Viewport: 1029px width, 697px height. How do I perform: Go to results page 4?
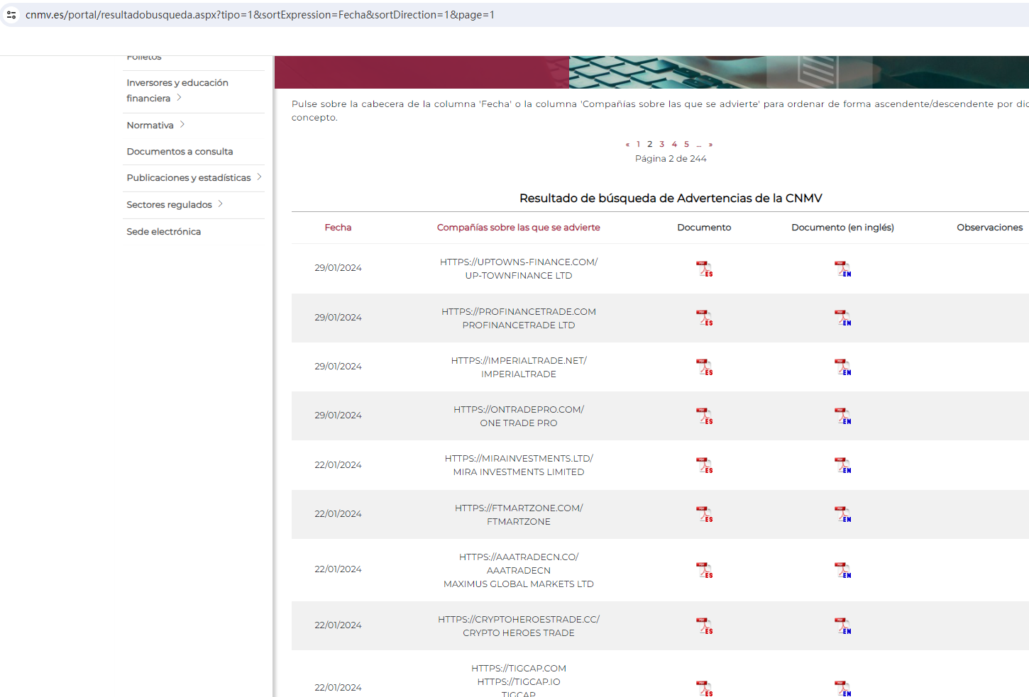tap(674, 144)
